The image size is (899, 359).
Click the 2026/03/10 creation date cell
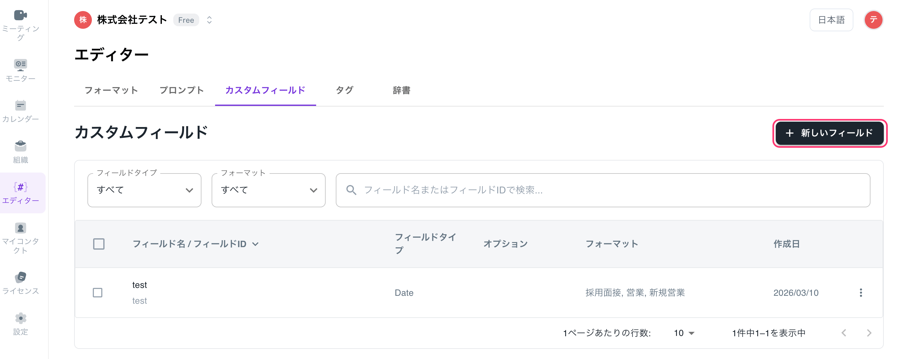[x=796, y=293]
